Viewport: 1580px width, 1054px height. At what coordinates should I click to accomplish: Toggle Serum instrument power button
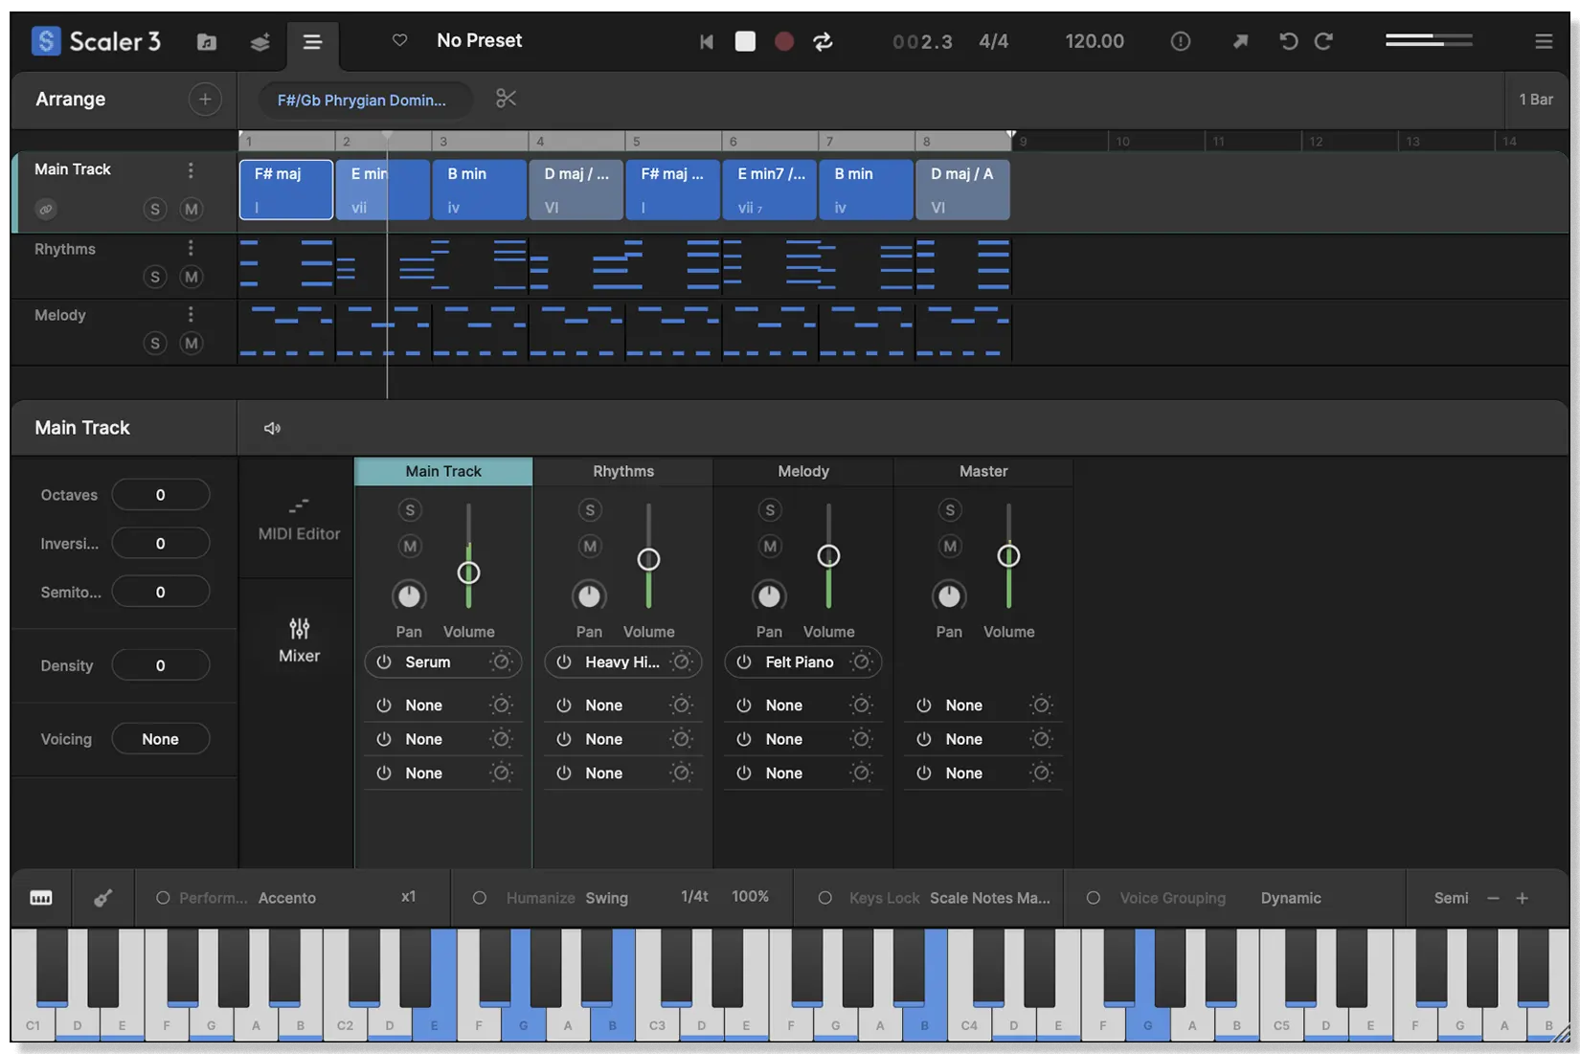pyautogui.click(x=384, y=662)
